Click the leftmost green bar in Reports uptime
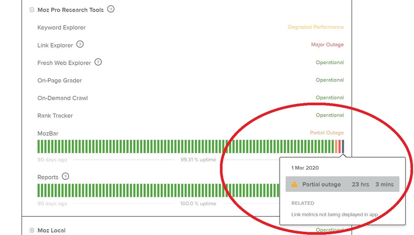Viewport: 414px width, 235px height. [x=38, y=190]
